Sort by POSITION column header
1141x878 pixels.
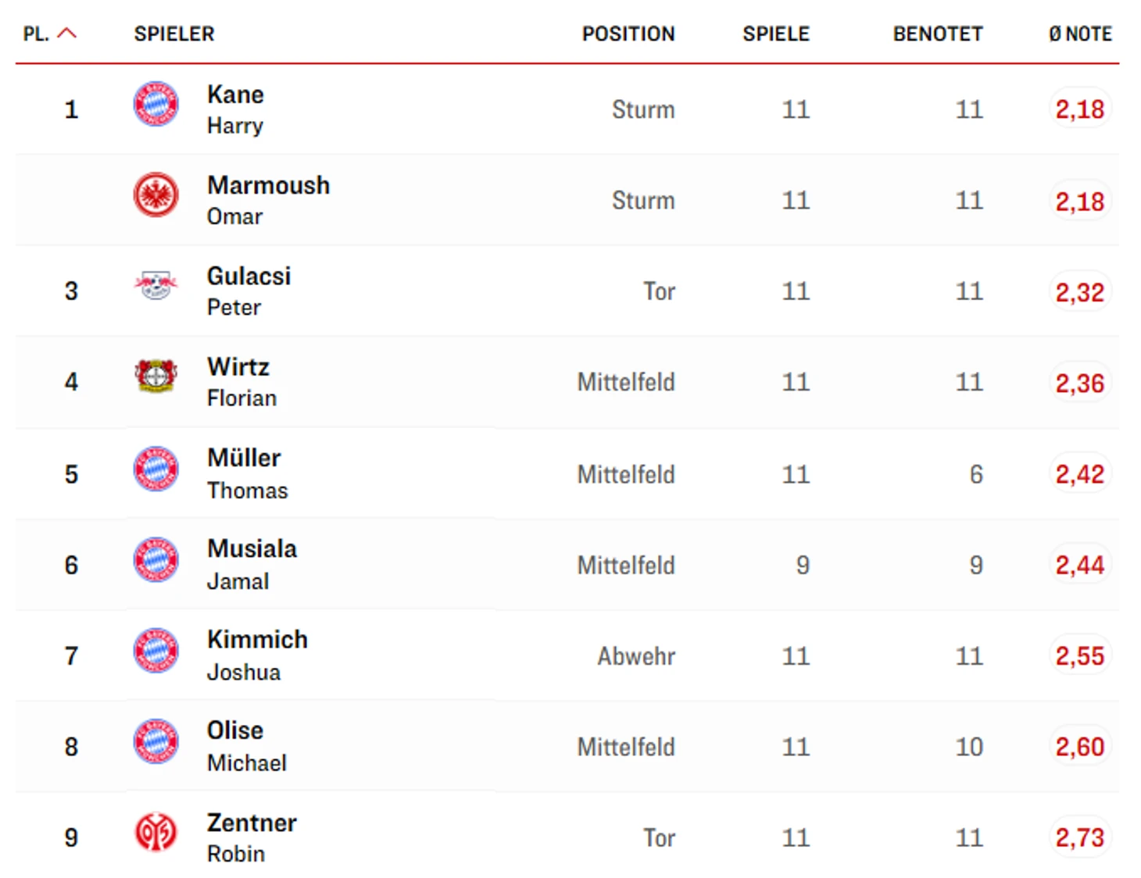click(628, 34)
